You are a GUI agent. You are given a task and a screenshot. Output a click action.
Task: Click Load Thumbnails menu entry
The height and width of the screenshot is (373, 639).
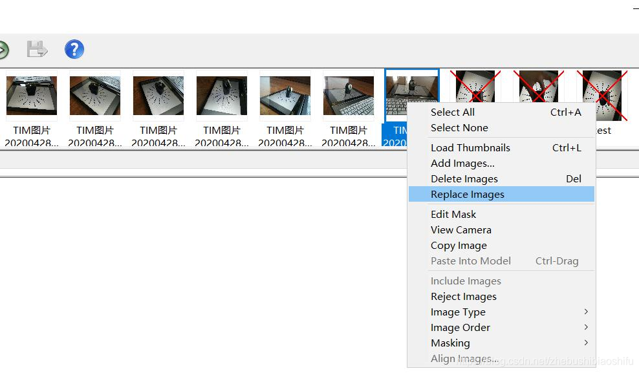(x=502, y=147)
